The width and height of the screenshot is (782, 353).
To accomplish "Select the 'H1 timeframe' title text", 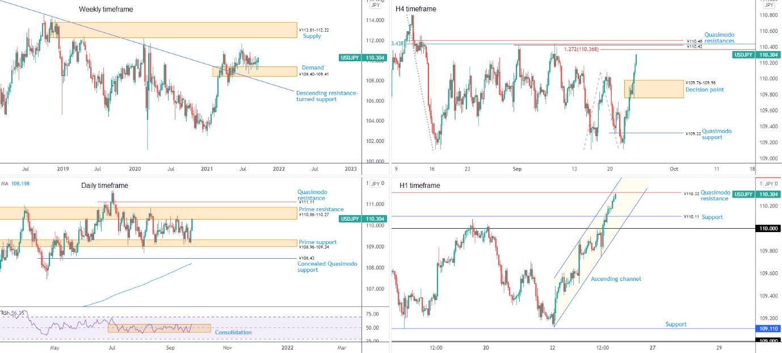I will click(x=419, y=186).
